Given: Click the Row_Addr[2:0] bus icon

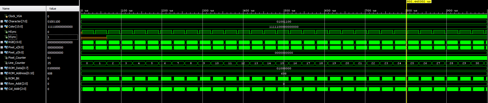Looking at the screenshot, I should 6,84.
